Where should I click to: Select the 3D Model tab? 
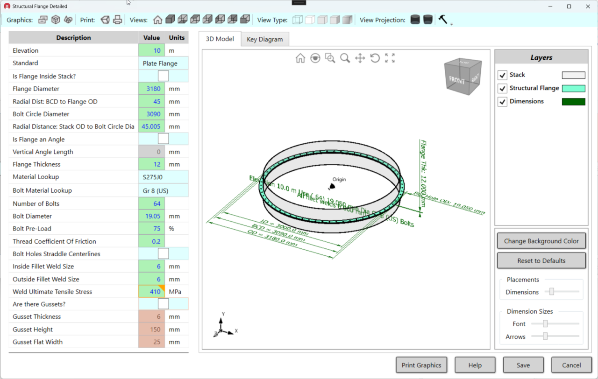[x=219, y=39]
